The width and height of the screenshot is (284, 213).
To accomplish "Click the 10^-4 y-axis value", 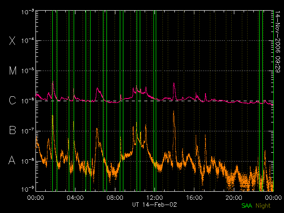I will (28, 40).
